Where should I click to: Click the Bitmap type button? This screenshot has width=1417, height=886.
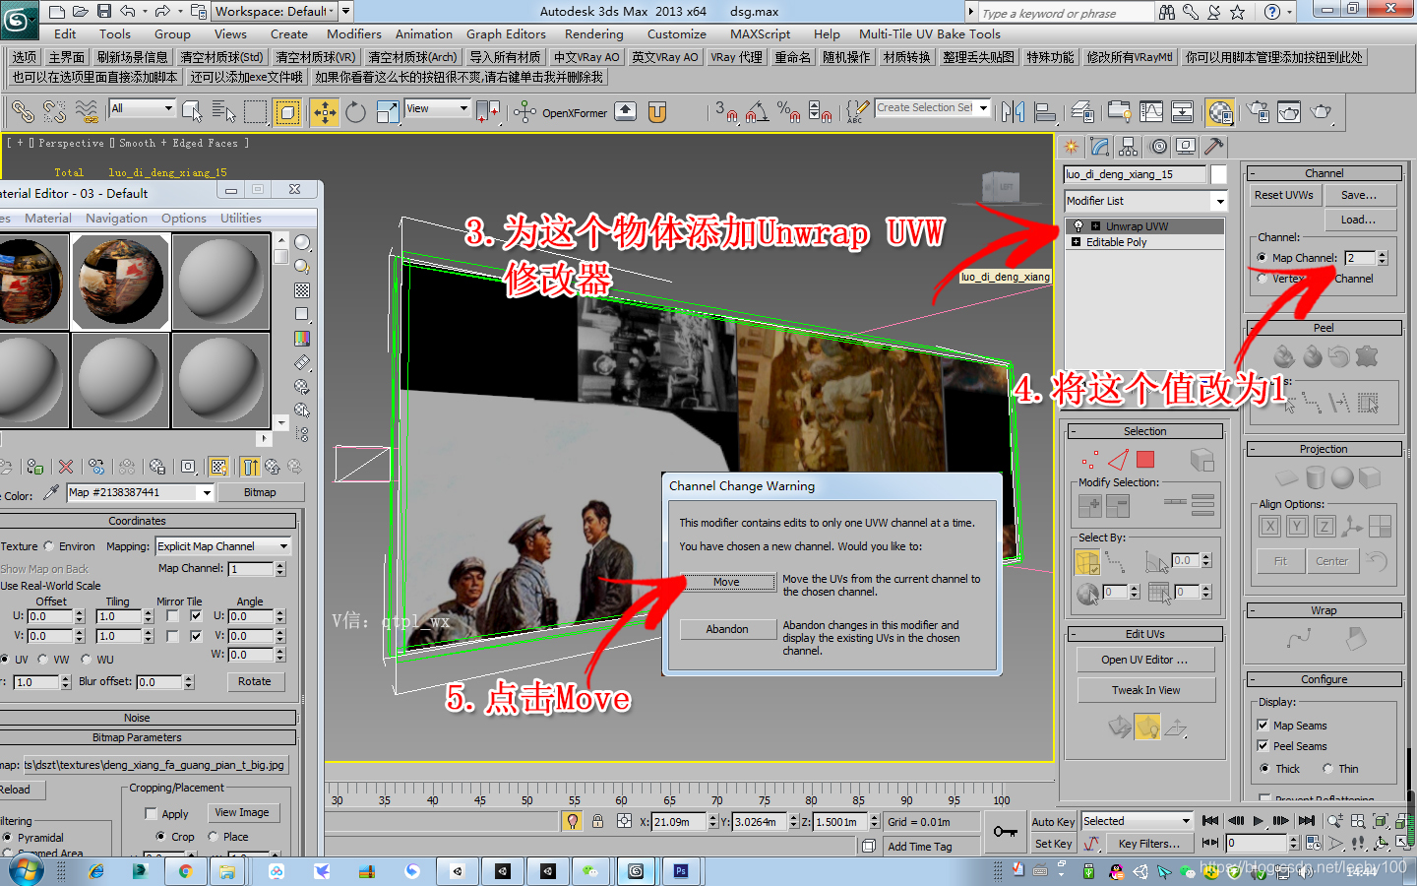point(260,492)
